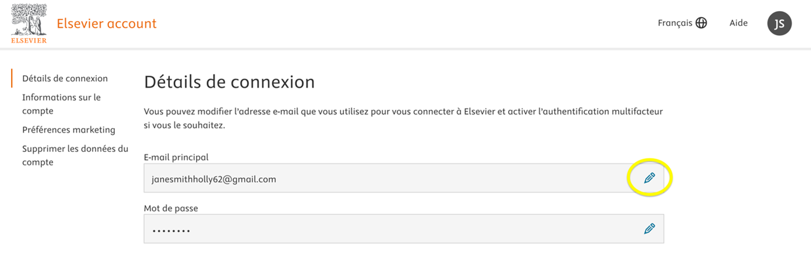This screenshot has height=260, width=811.
Task: Click the masked password dots
Action: point(171,231)
